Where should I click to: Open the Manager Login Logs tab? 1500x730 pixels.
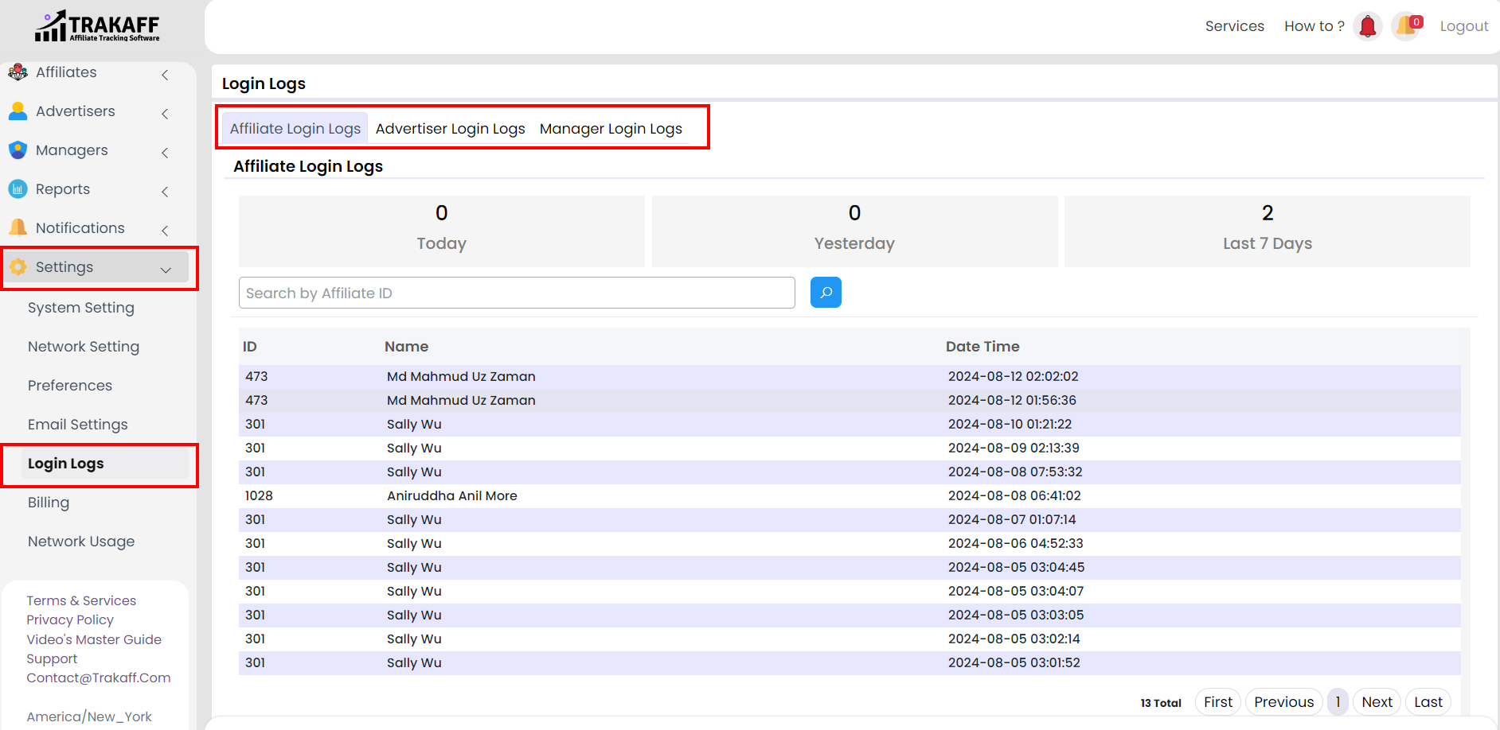point(611,128)
